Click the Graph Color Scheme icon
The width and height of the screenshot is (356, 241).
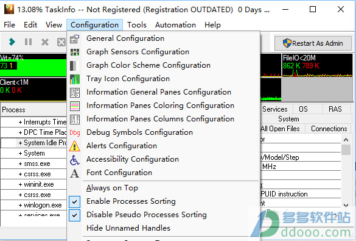[75, 65]
